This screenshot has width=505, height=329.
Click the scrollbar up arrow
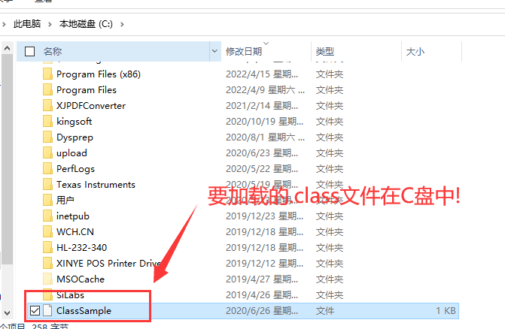(x=7, y=49)
